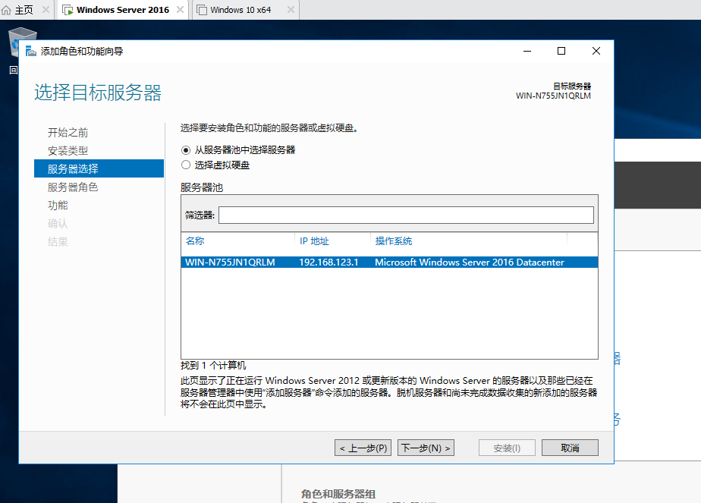The height and width of the screenshot is (503, 701).
Task: Close the 主页 home tab
Action: pyautogui.click(x=46, y=9)
